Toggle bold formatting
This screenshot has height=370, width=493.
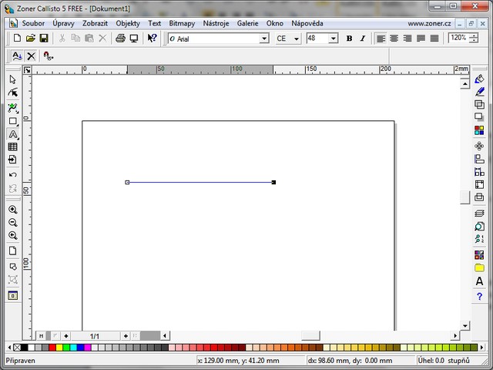coord(349,39)
